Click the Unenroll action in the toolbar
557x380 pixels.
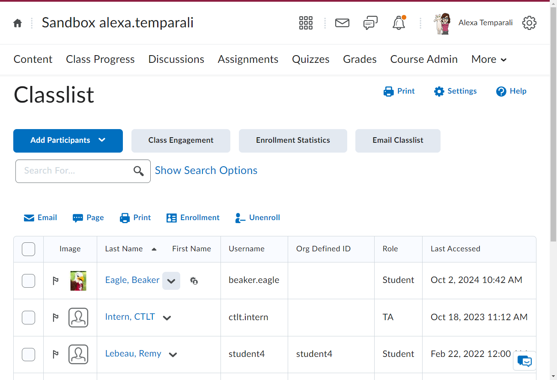[x=257, y=218]
